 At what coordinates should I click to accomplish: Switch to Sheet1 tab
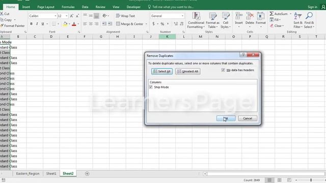click(51, 174)
